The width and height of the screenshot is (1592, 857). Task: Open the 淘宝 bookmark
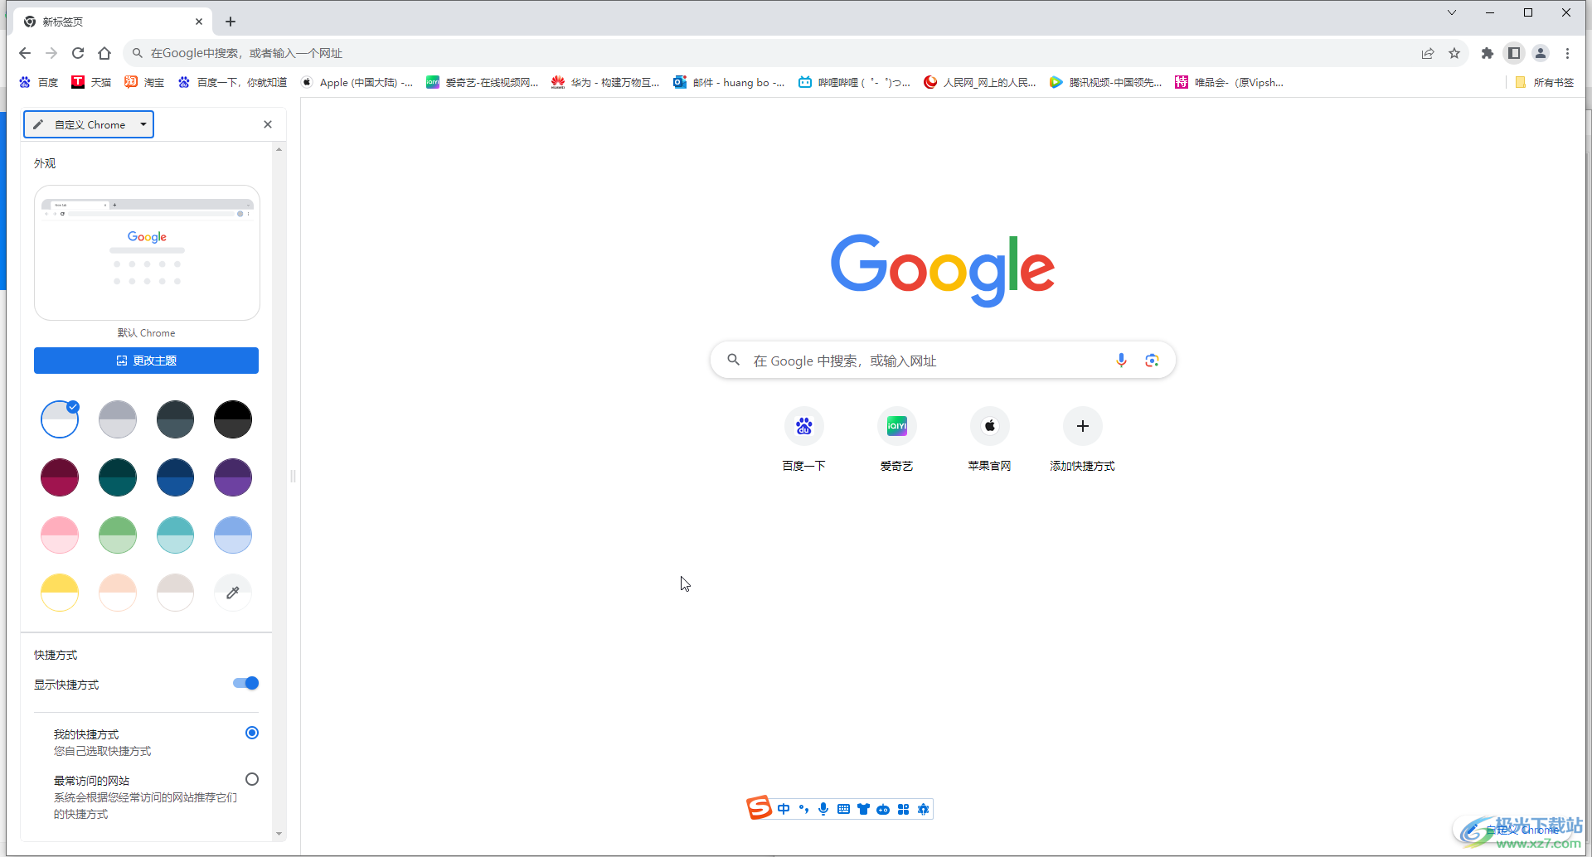click(144, 82)
